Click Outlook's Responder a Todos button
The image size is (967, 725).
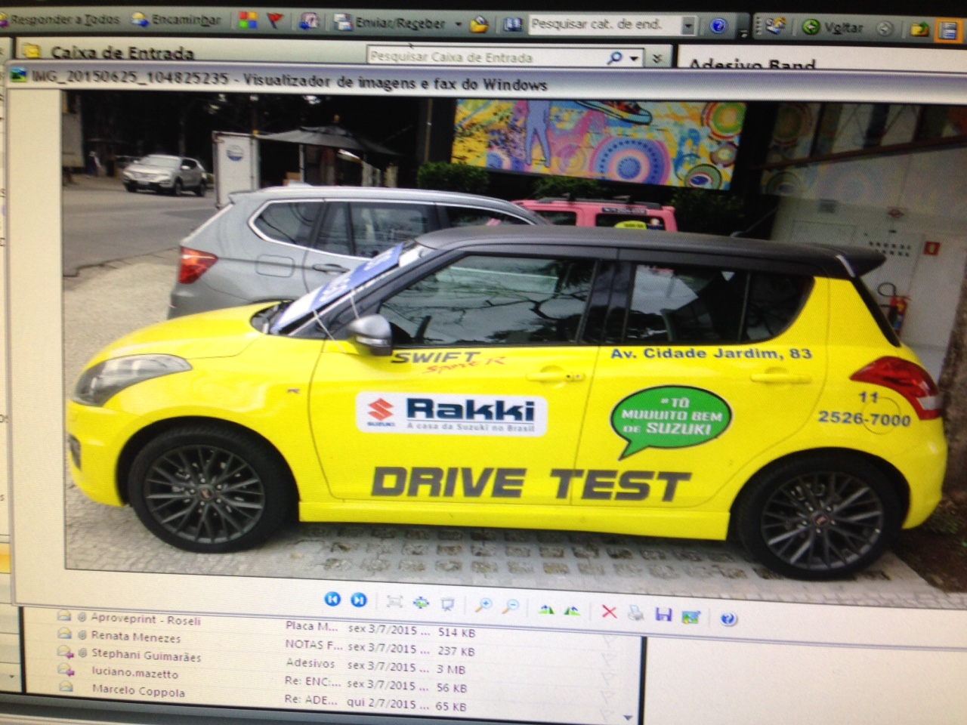(60, 19)
